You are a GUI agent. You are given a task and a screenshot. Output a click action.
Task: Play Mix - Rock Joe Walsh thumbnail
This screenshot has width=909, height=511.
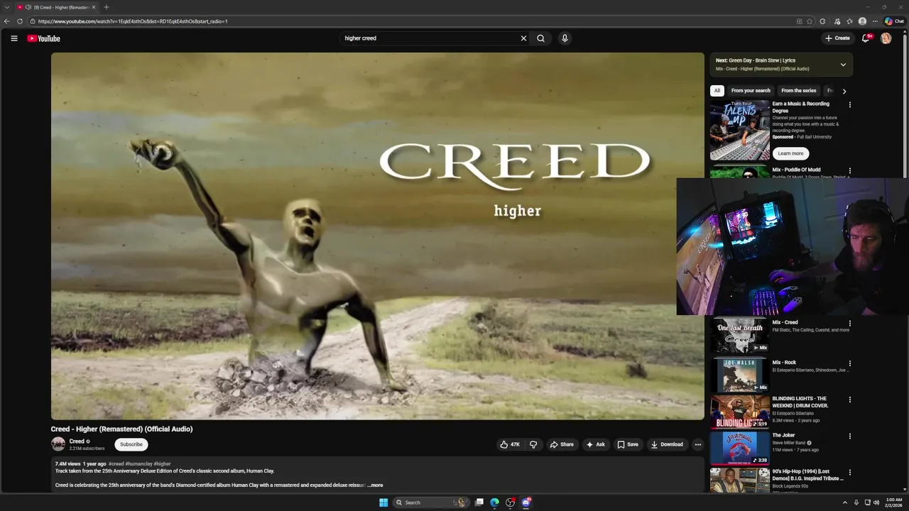point(739,375)
